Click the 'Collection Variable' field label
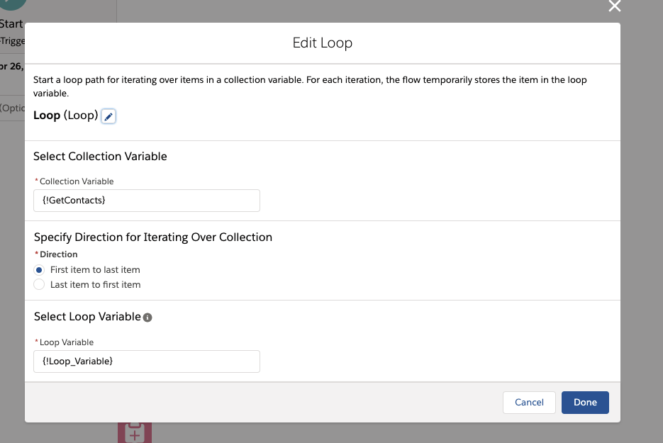 point(77,181)
